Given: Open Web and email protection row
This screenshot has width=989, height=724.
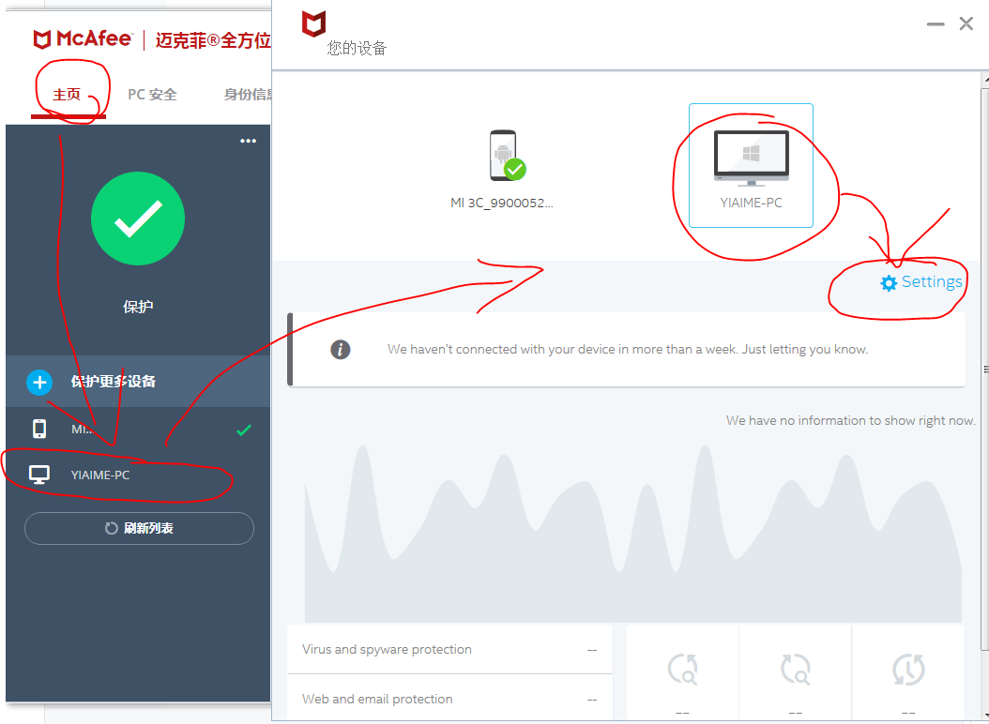Looking at the screenshot, I should pos(449,699).
